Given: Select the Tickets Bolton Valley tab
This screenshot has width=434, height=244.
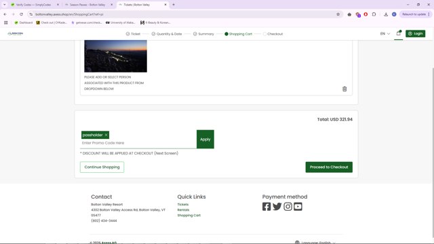Looking at the screenshot, I should point(142,5).
